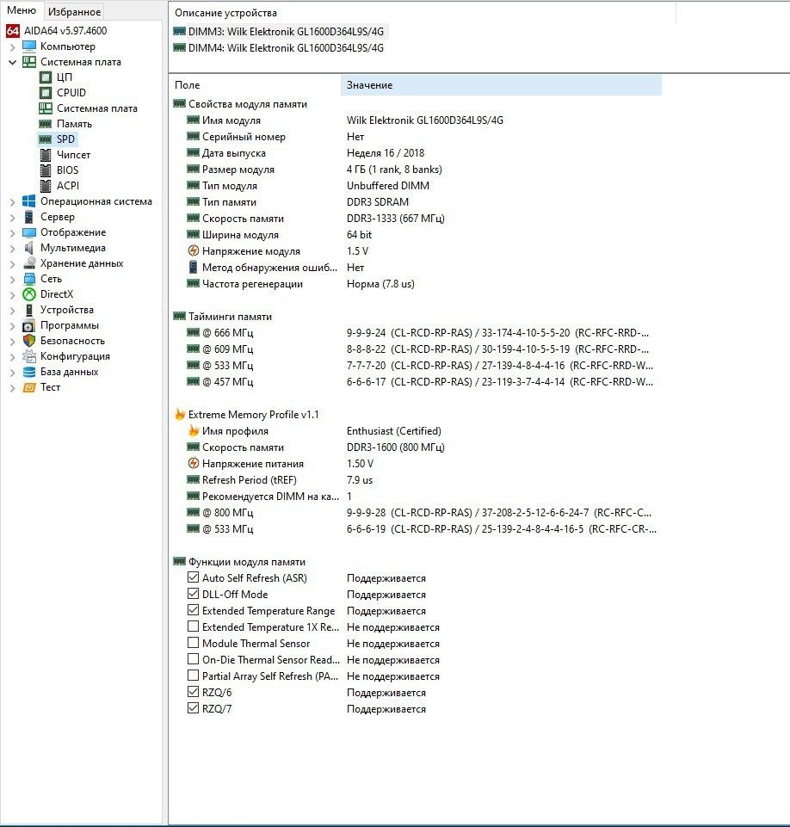This screenshot has height=827, width=790.
Task: Select the DIMM4 Wilk Elektronik device row
Action: (279, 48)
